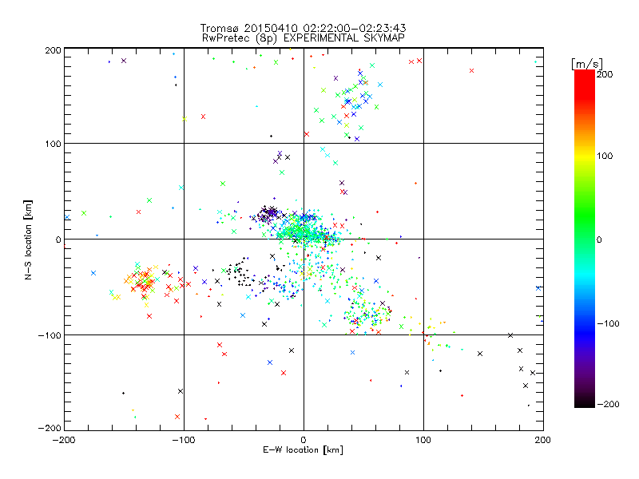Click the x-axis tick label '200'
Viewport: 639px width, 479px height.
[543, 440]
